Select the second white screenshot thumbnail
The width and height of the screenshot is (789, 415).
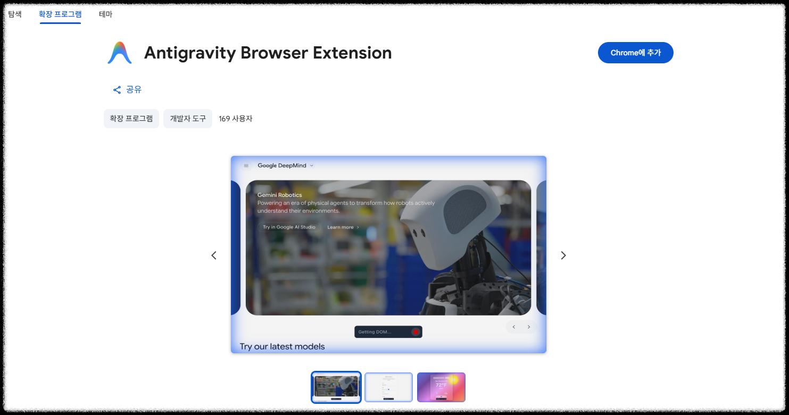click(x=388, y=387)
